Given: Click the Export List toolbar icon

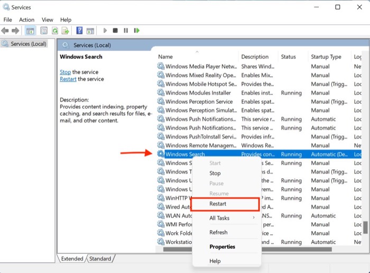Looking at the screenshot, I should pos(66,31).
